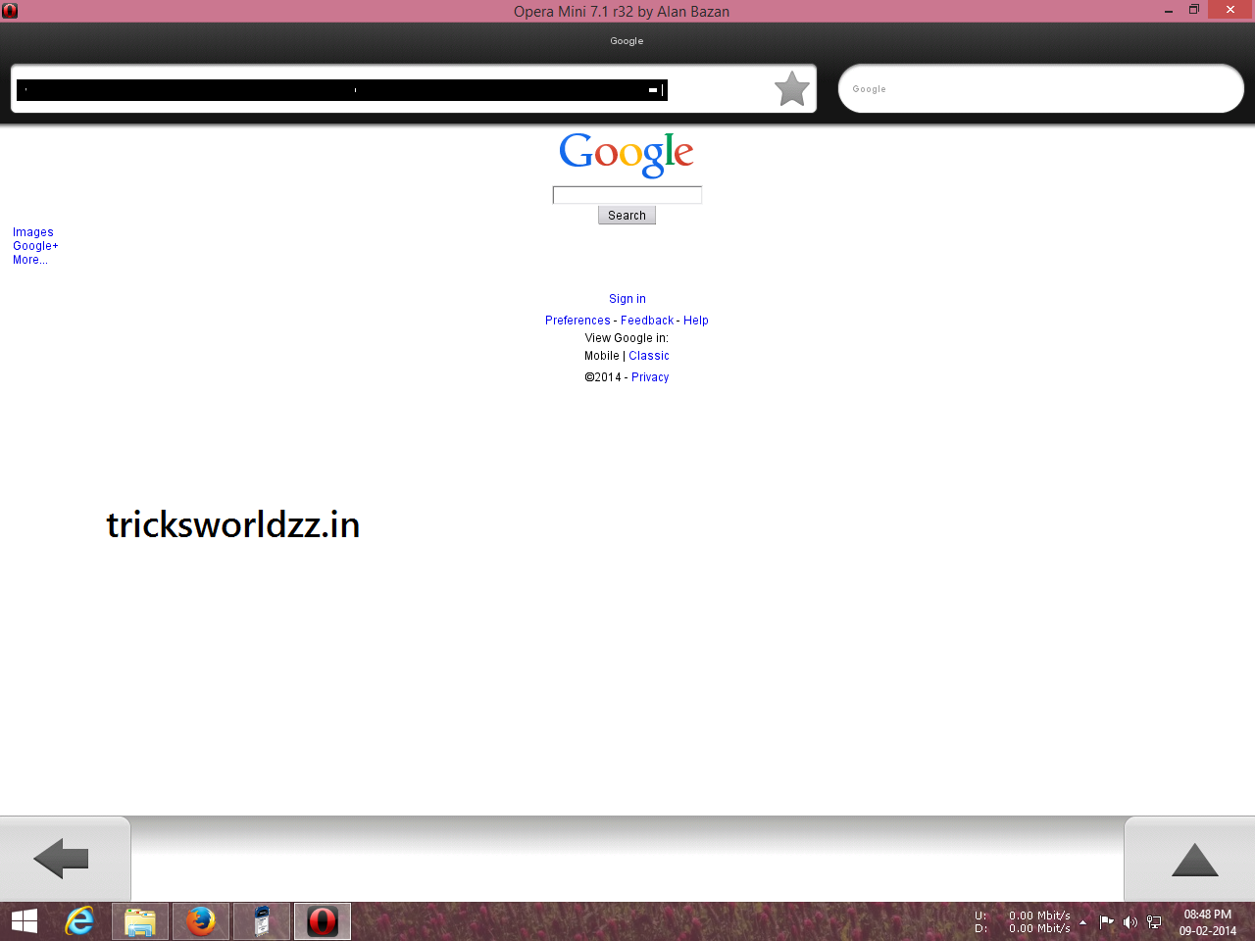Open the Privacy link
The width and height of the screenshot is (1255, 941).
(650, 377)
